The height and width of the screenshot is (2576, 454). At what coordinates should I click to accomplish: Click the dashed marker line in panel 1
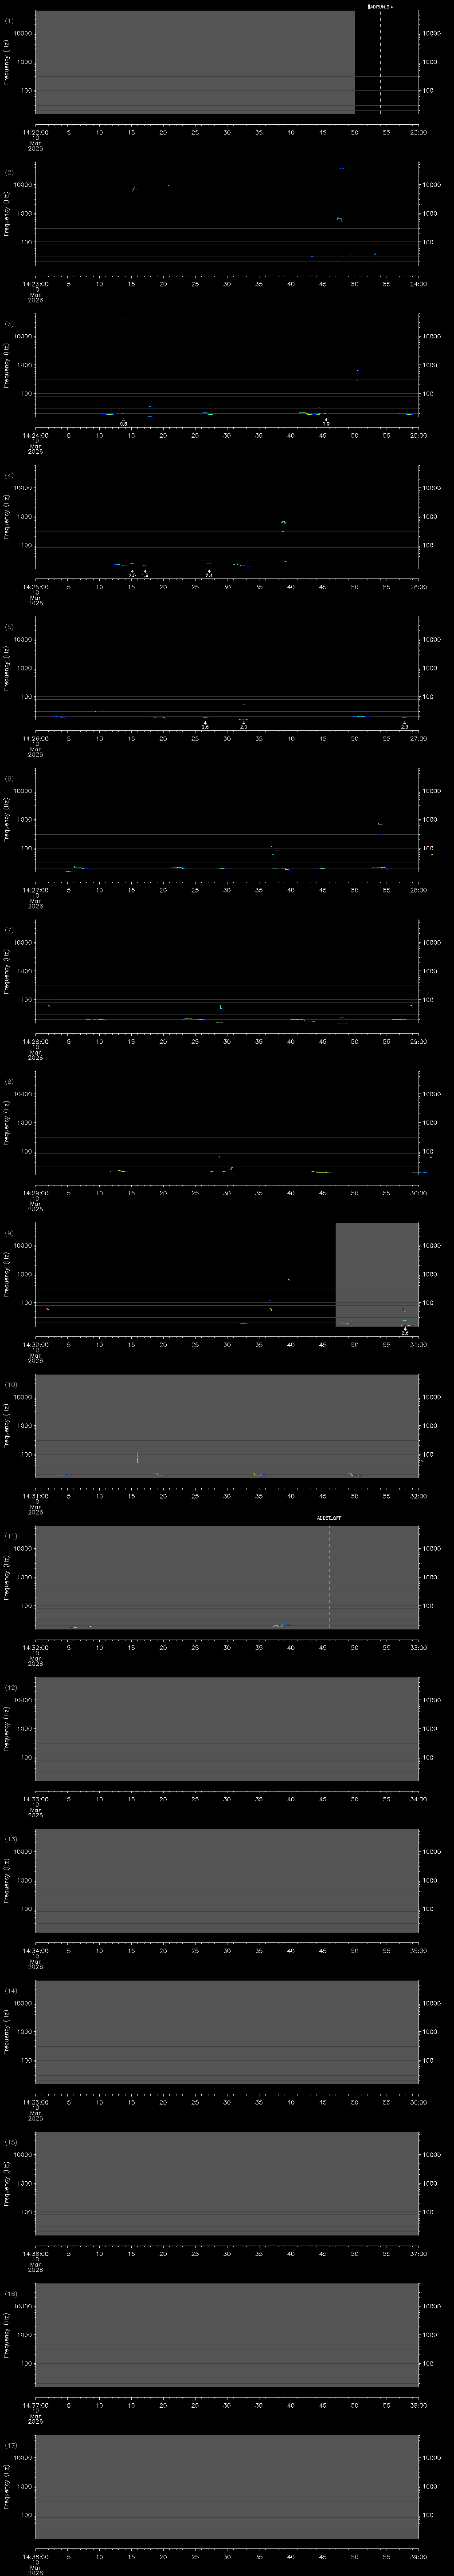coord(380,60)
